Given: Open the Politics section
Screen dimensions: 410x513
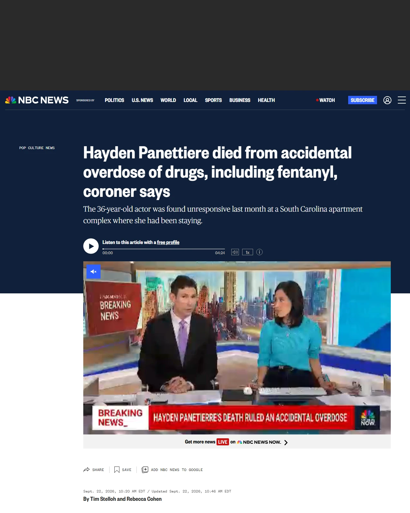Looking at the screenshot, I should coord(114,100).
